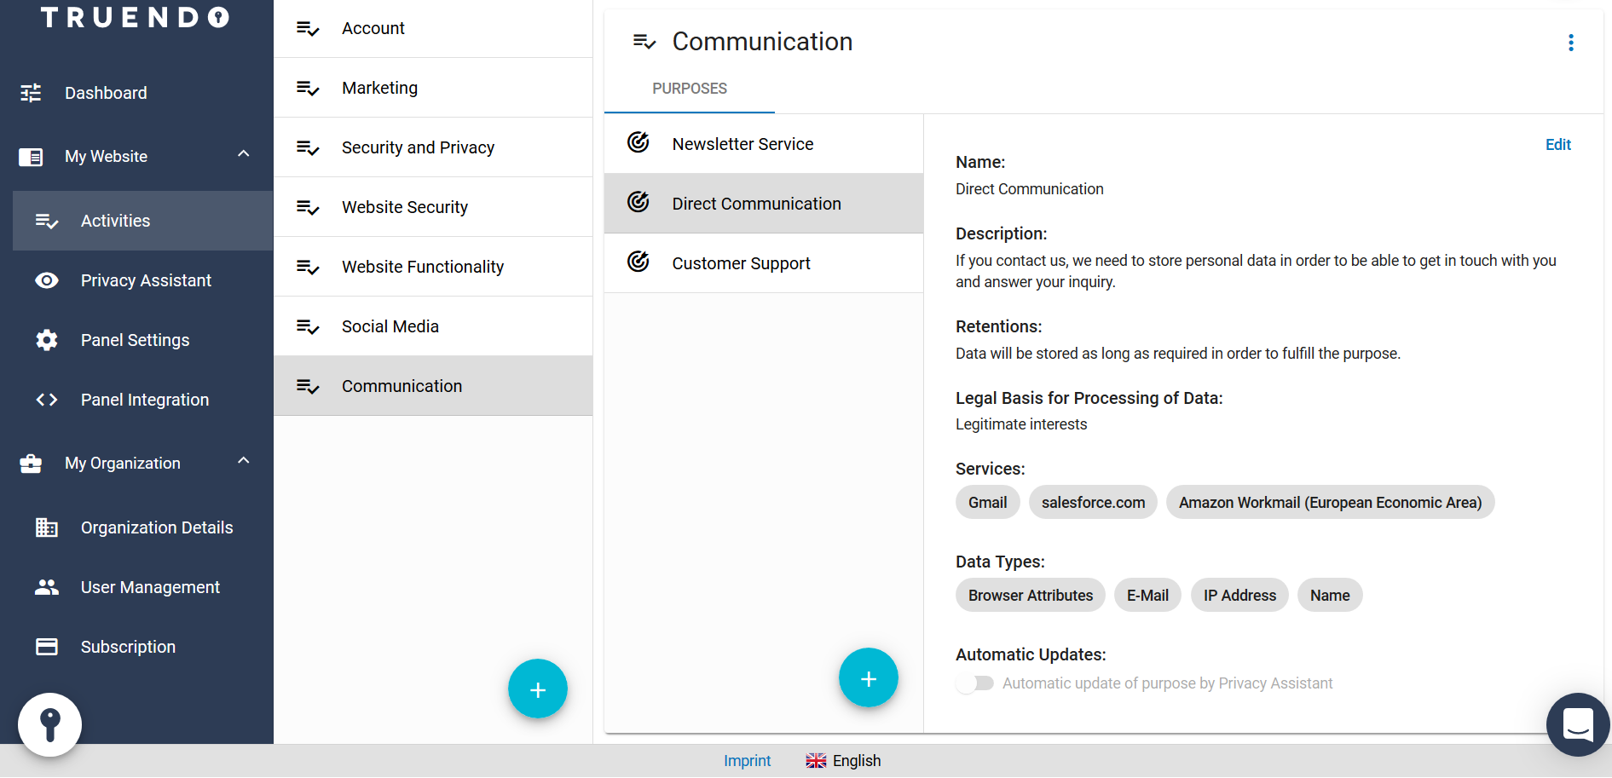Viewport: 1612px width, 778px height.
Task: Add a new purpose with plus button
Action: [x=868, y=678]
